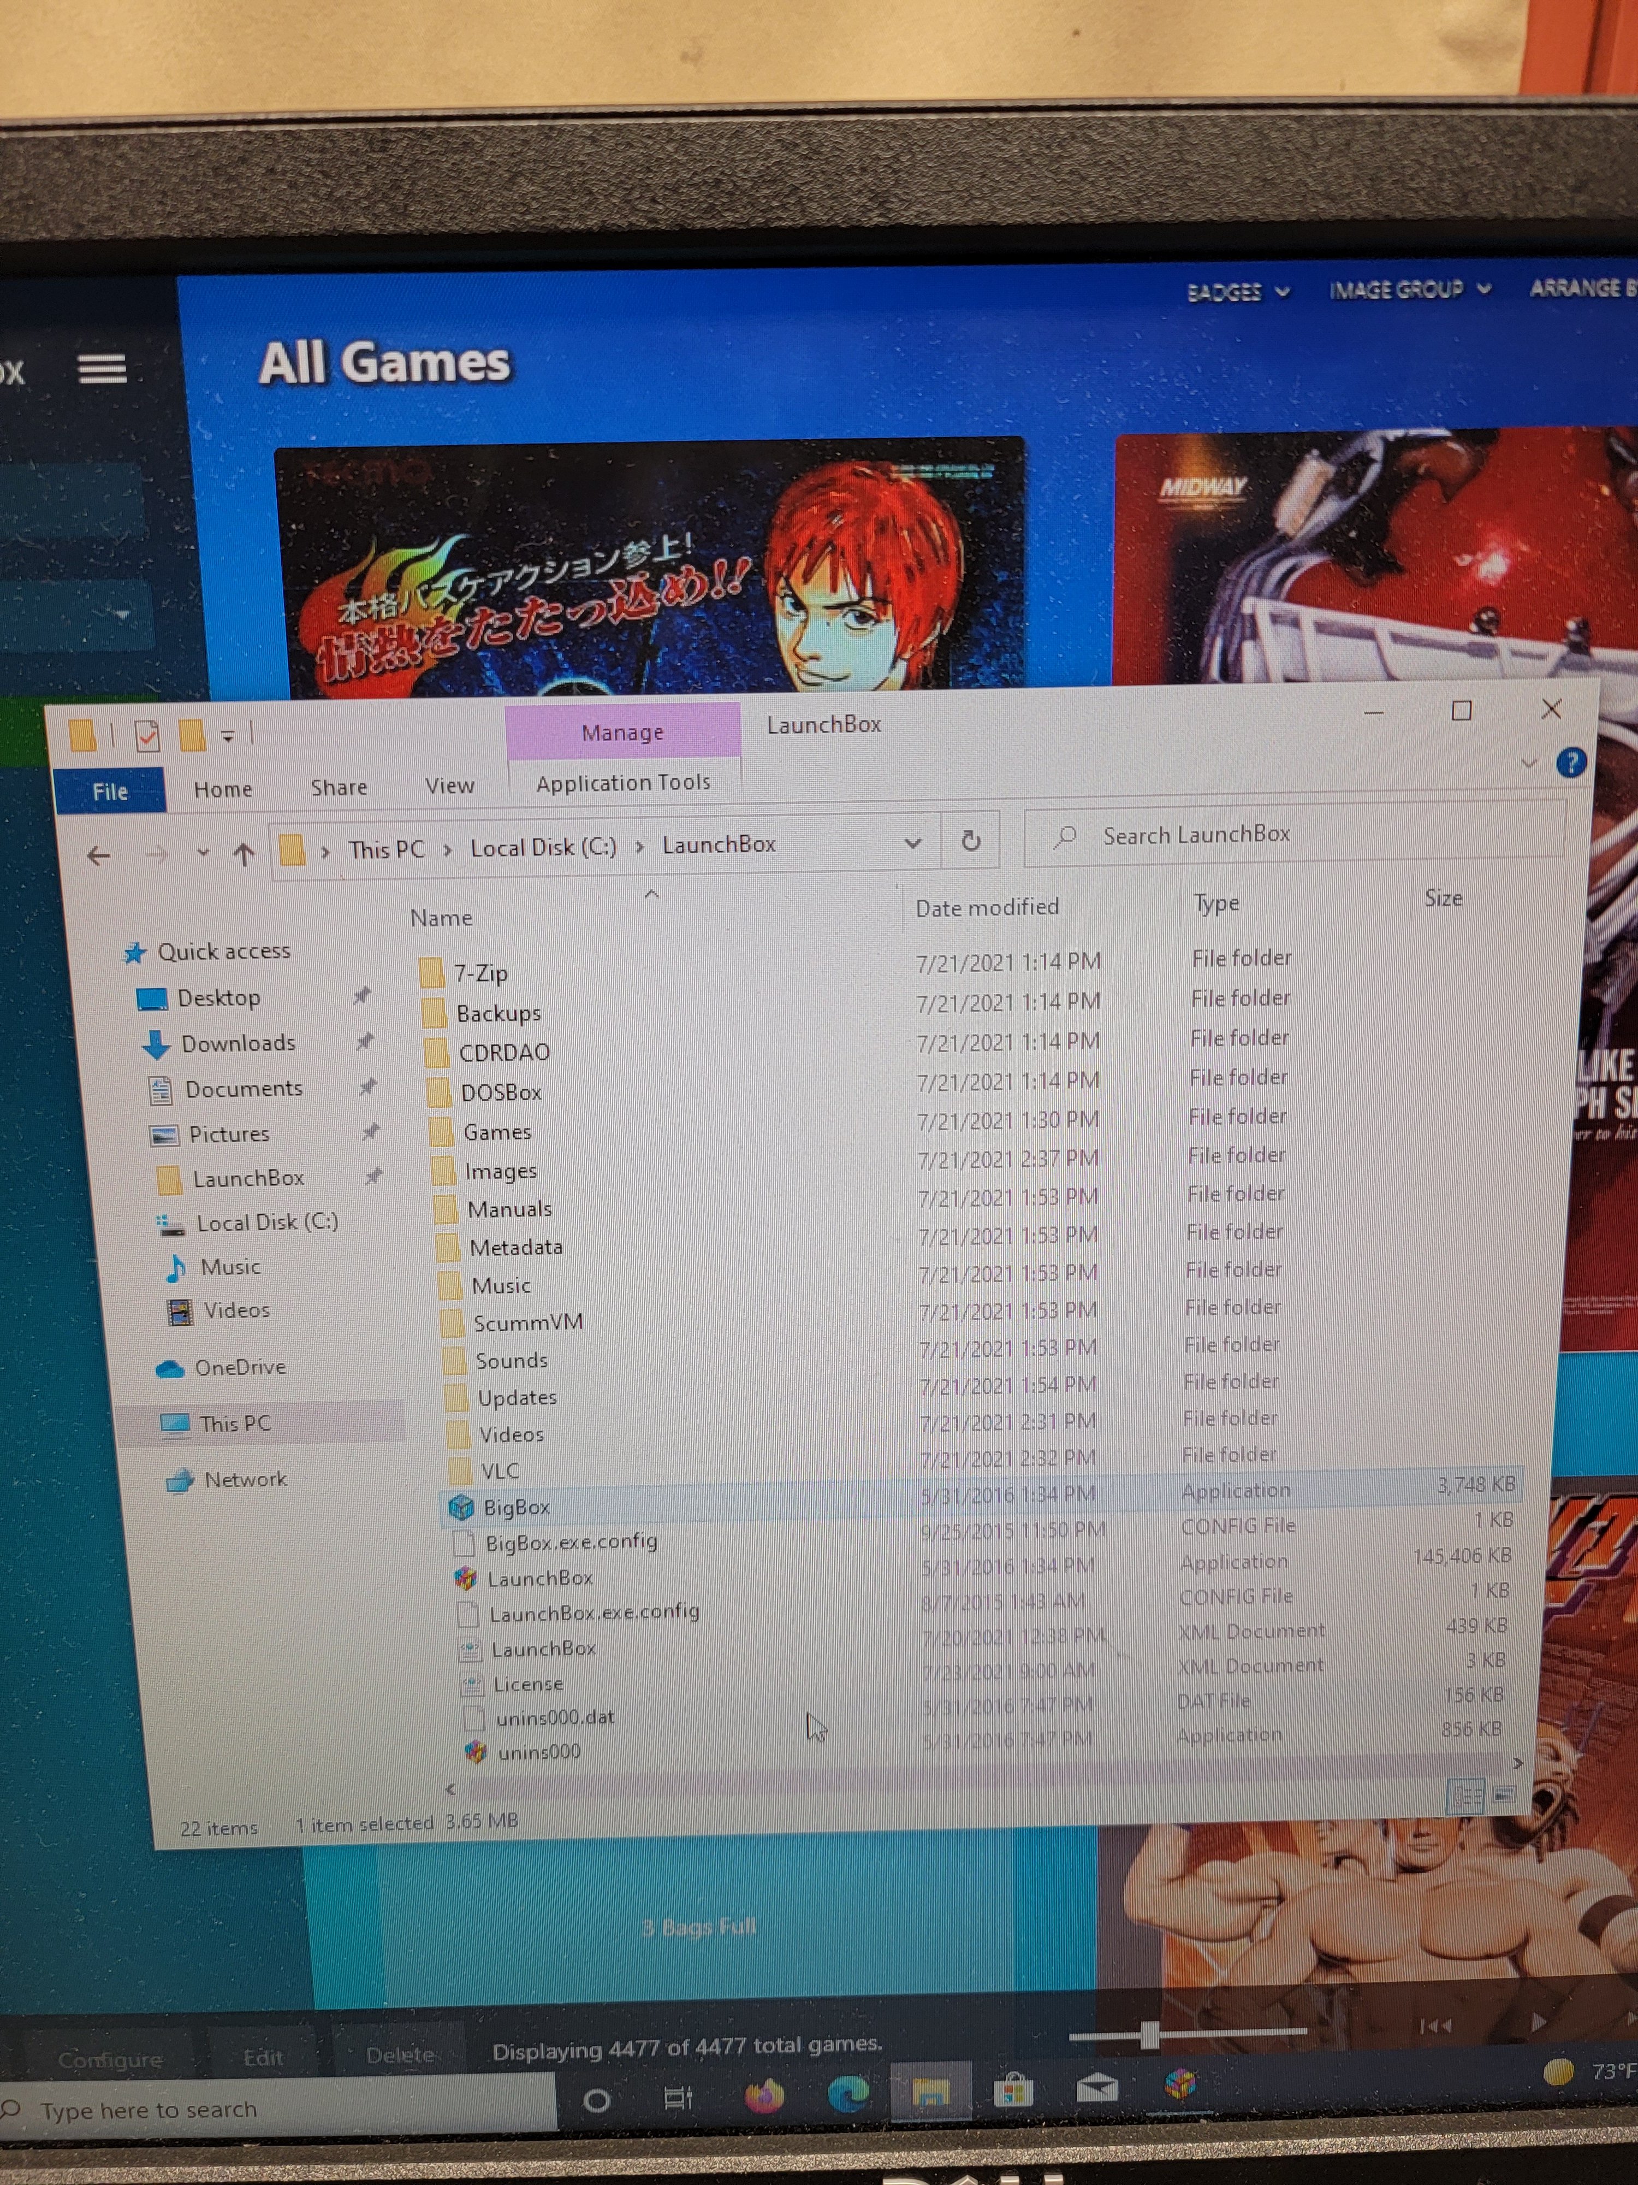Switch to the Share ribbon tab
Image resolution: width=1638 pixels, height=2185 pixels.
[x=339, y=787]
